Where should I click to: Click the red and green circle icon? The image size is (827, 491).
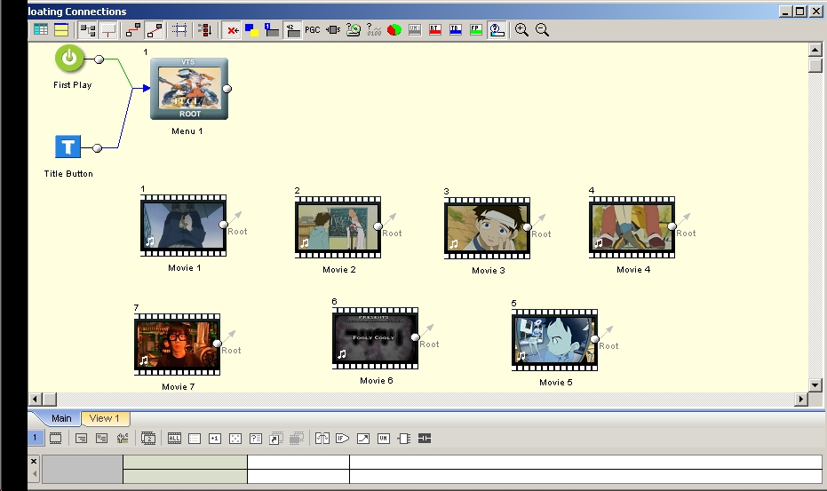394,30
